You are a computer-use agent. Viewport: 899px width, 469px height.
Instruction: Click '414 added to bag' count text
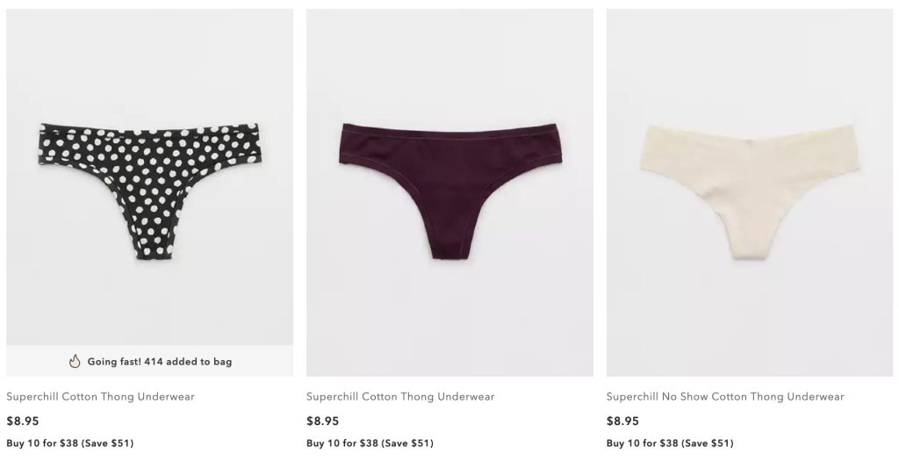[x=188, y=362]
